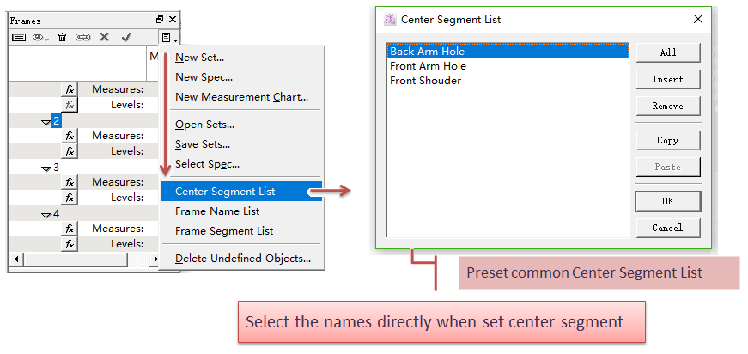The image size is (748, 354).
Task: Select Front Arm Hole in the list
Action: pos(428,66)
